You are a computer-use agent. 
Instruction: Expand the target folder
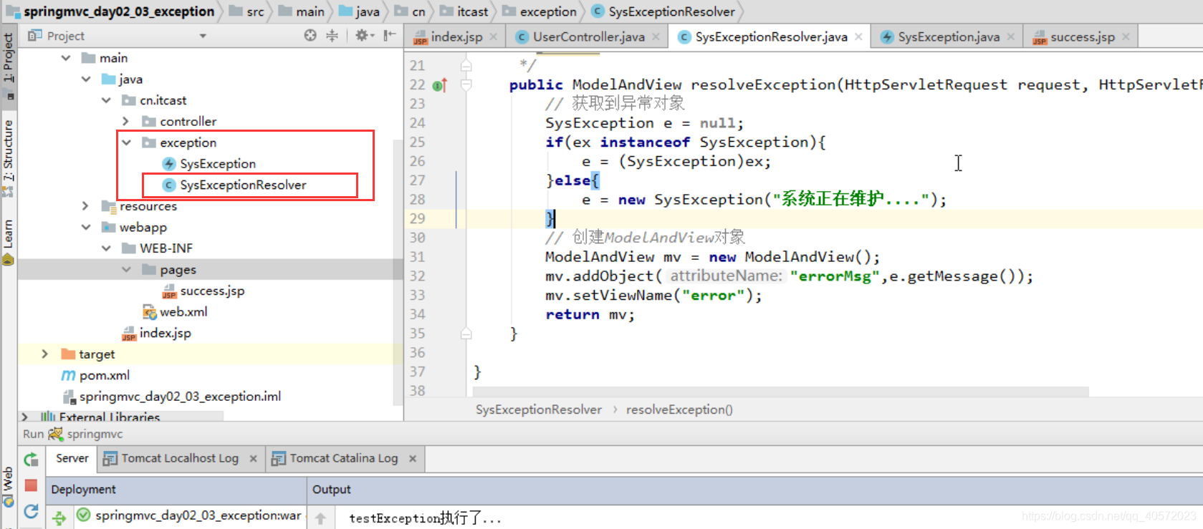pos(45,354)
